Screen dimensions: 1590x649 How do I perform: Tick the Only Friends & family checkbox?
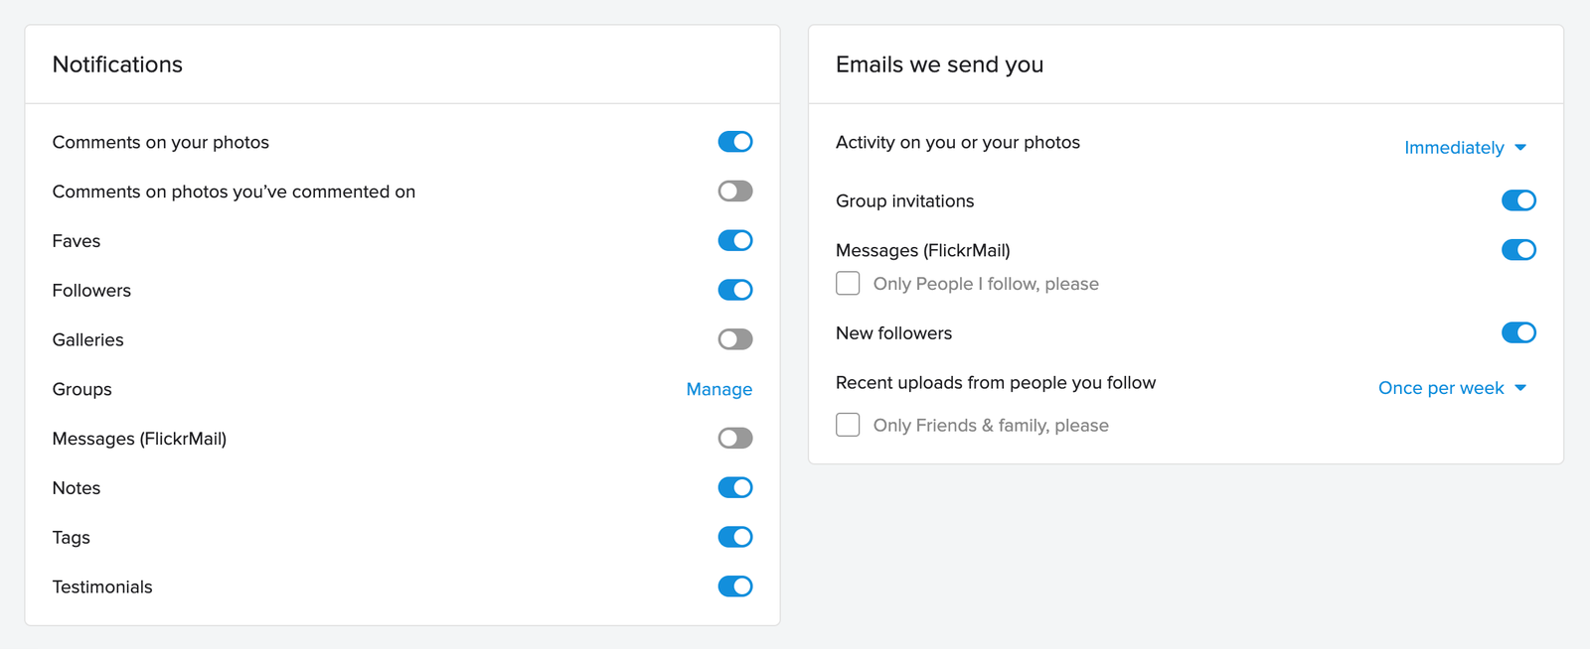[x=848, y=425]
